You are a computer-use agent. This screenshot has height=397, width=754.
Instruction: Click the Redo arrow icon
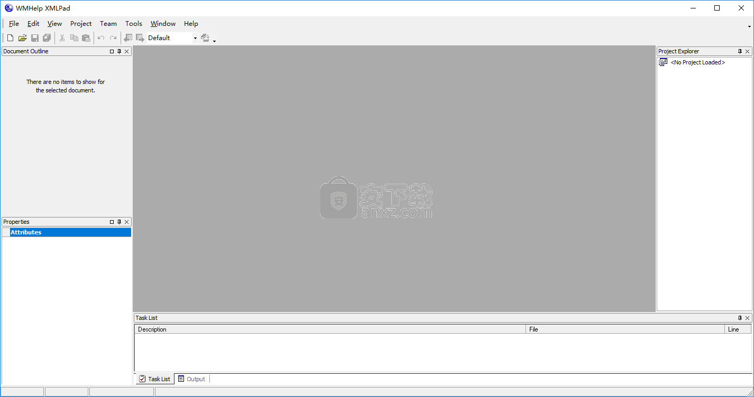(x=113, y=38)
